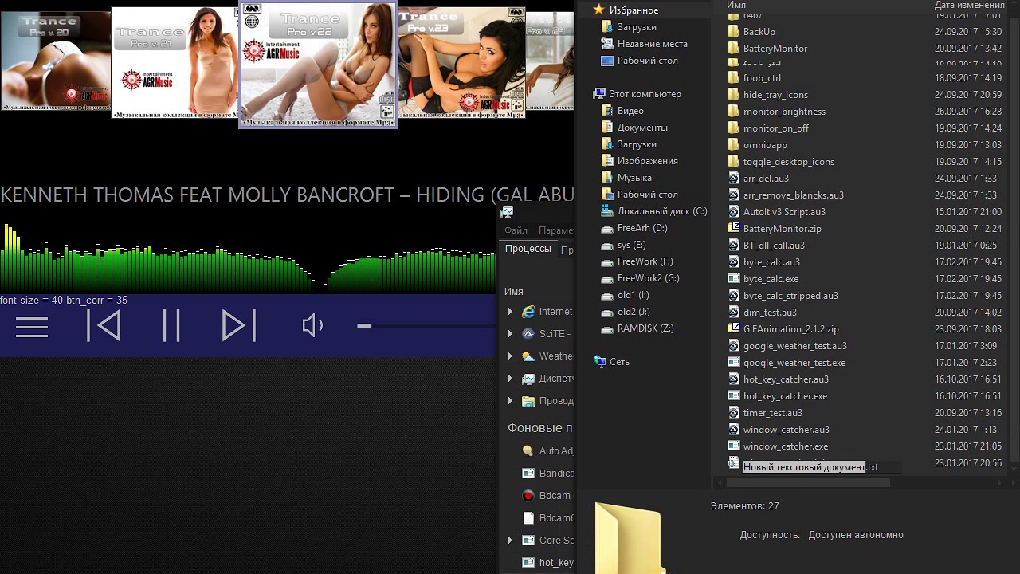Expand the Диспетчер process group
The width and height of the screenshot is (1020, 574).
pos(510,379)
